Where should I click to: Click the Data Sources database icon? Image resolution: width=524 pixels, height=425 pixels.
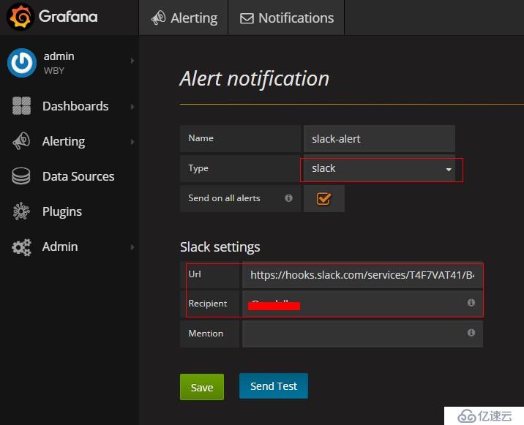(x=21, y=176)
